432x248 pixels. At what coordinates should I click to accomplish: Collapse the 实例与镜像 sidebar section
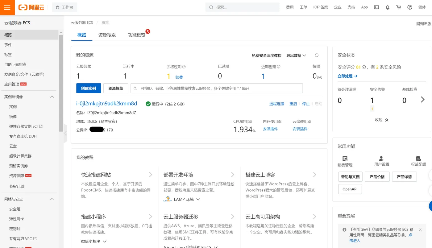(x=52, y=97)
